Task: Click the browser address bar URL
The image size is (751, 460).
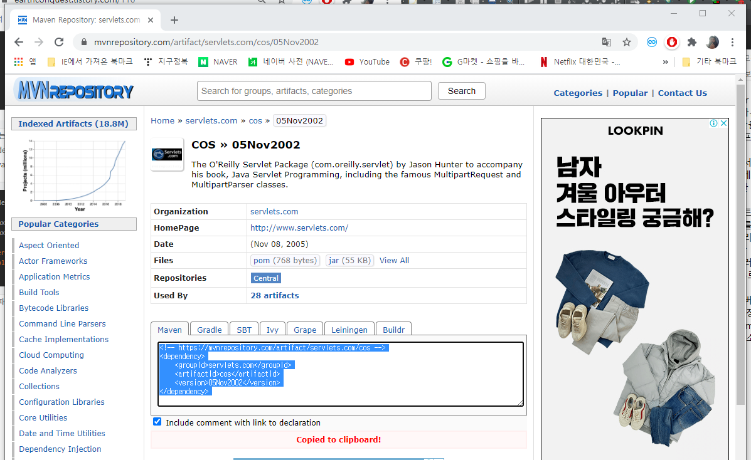Action: click(x=206, y=42)
